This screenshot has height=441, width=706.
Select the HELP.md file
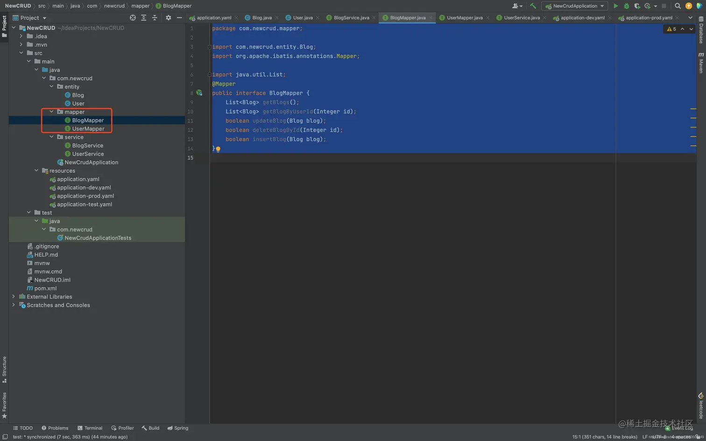coord(46,255)
